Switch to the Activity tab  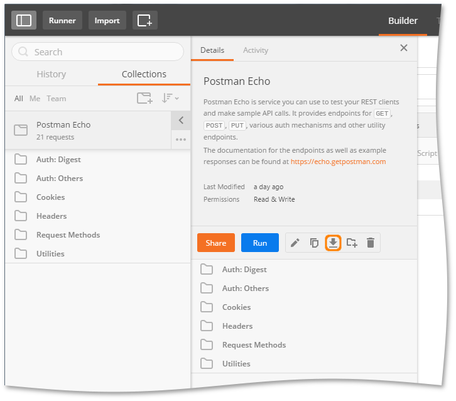coord(256,50)
